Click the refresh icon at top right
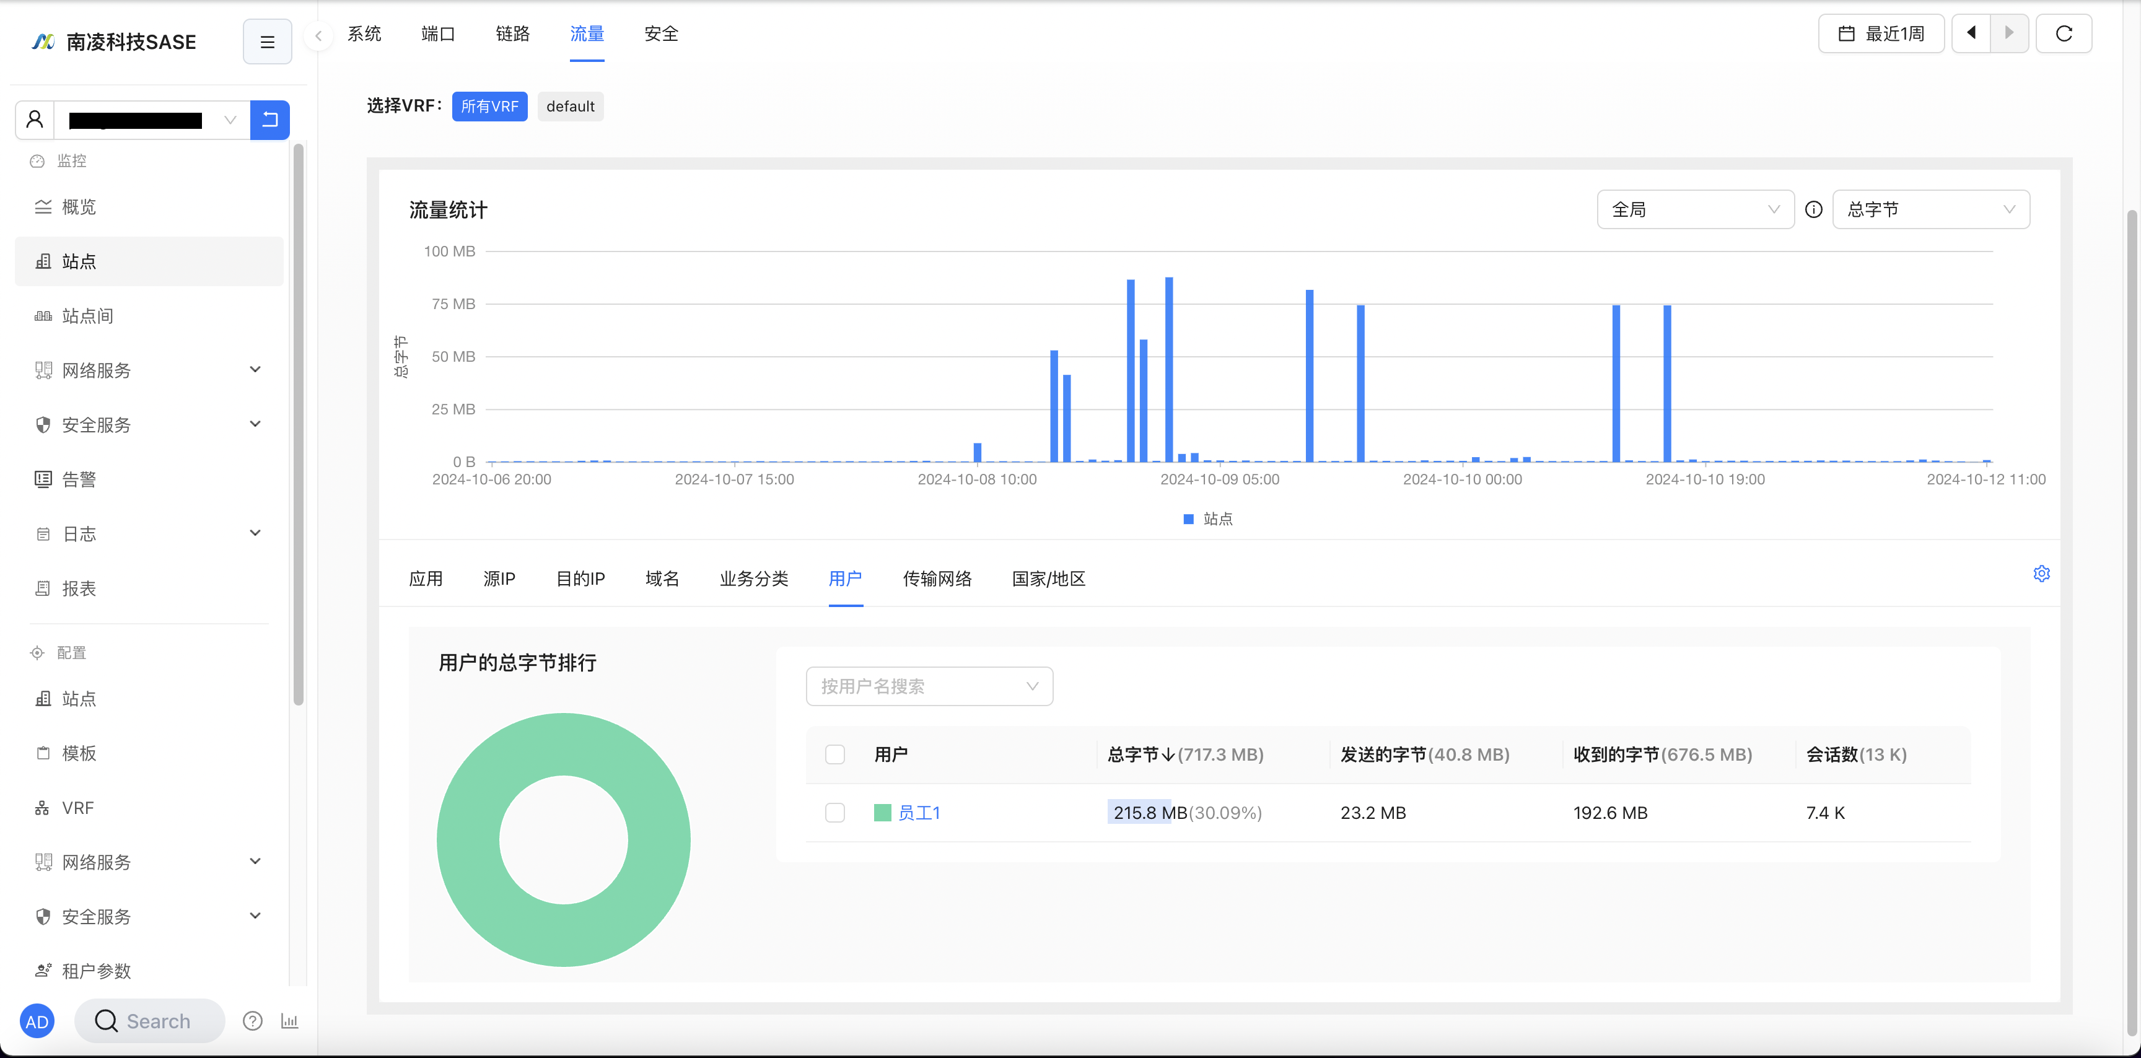The image size is (2141, 1058). (2064, 33)
